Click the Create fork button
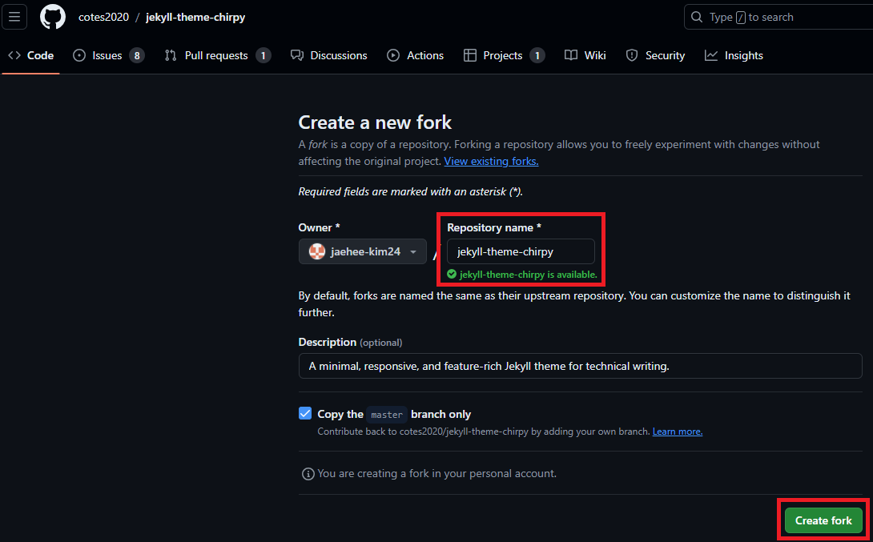This screenshot has width=873, height=542. pyautogui.click(x=823, y=520)
